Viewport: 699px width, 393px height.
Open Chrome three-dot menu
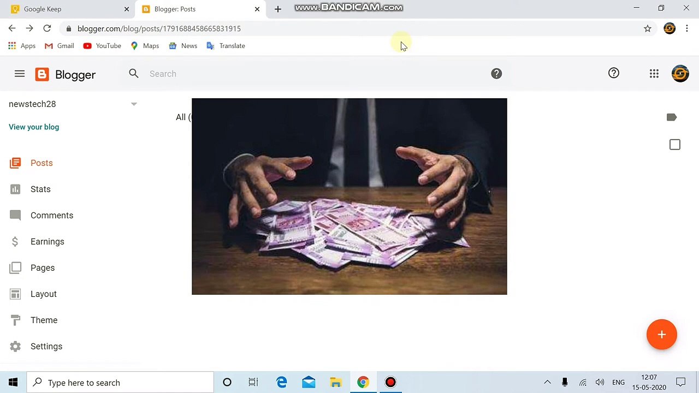[x=687, y=28]
